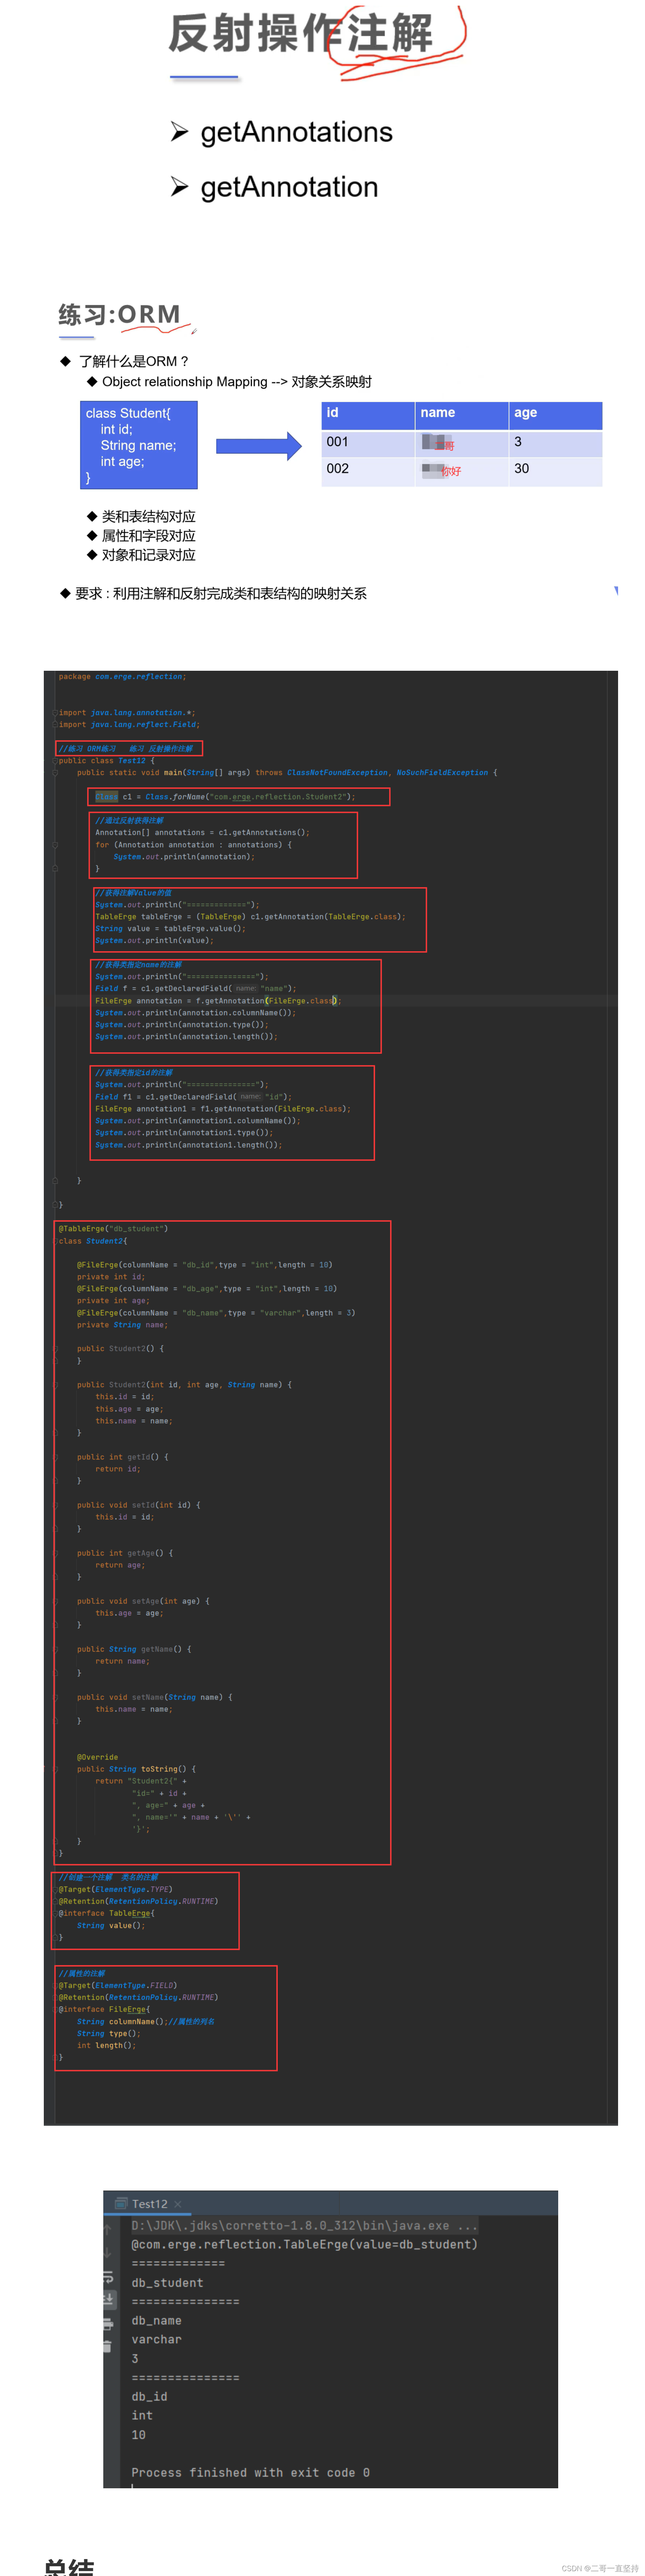The width and height of the screenshot is (645, 2576).
Task: Click the 'getAnnotation' bullet text
Action: point(290,187)
